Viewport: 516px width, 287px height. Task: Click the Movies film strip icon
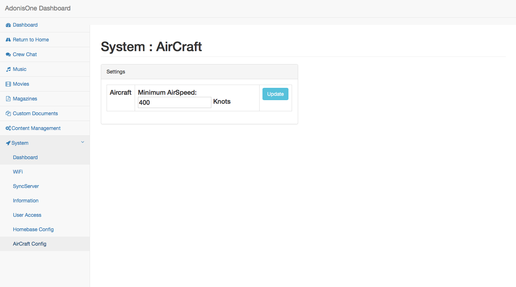8,84
